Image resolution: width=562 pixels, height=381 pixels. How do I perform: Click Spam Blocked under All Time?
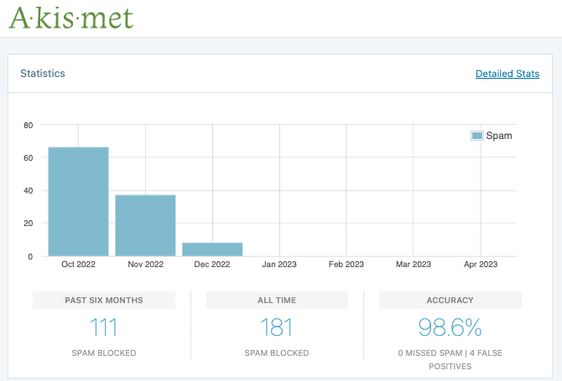click(277, 353)
